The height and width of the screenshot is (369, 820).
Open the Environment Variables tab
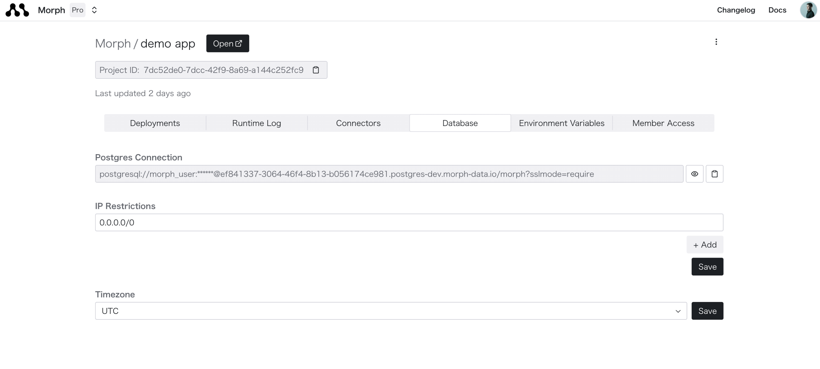561,123
